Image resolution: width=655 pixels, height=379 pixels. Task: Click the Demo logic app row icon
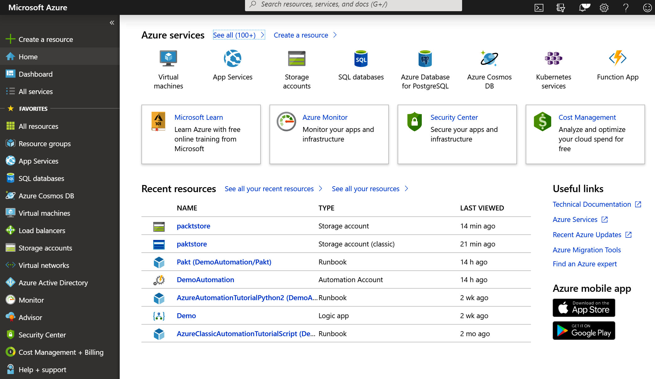[x=159, y=316]
